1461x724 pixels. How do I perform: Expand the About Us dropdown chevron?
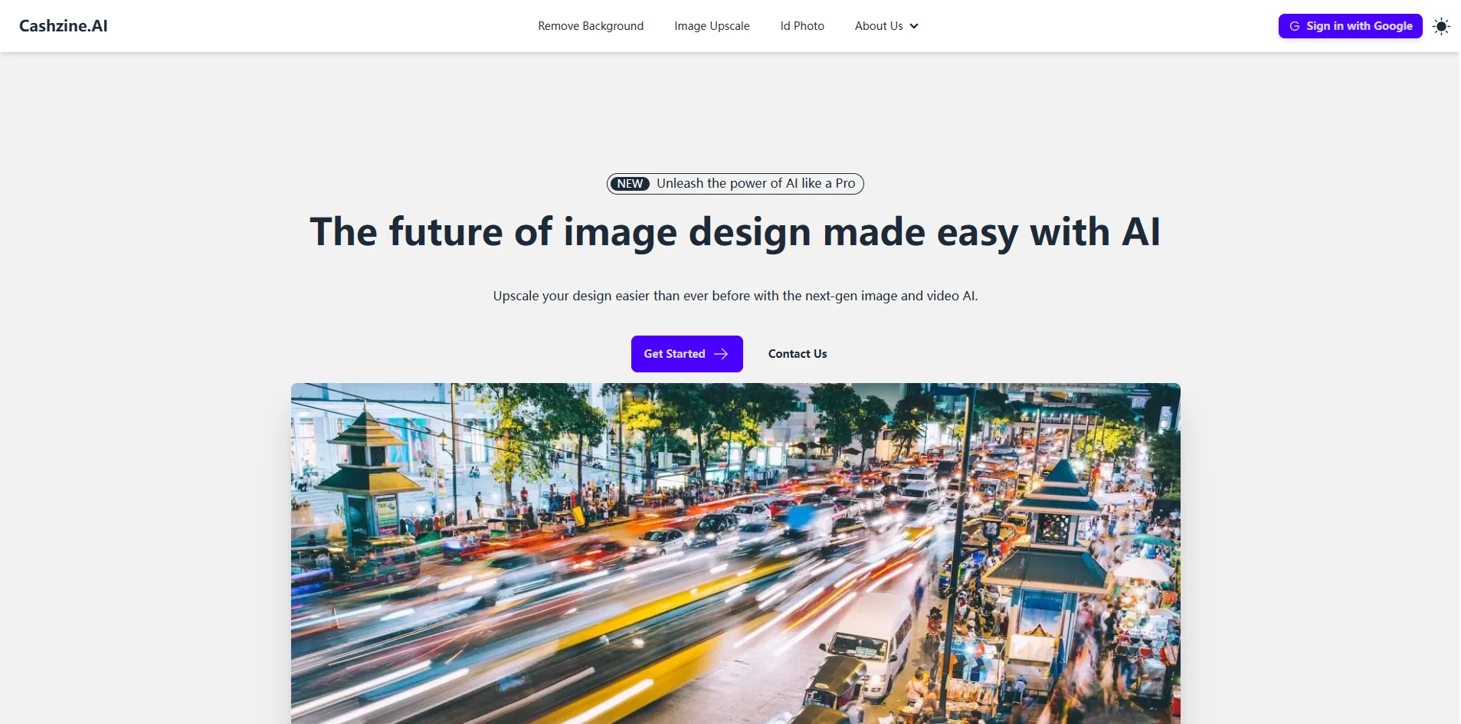click(x=914, y=25)
